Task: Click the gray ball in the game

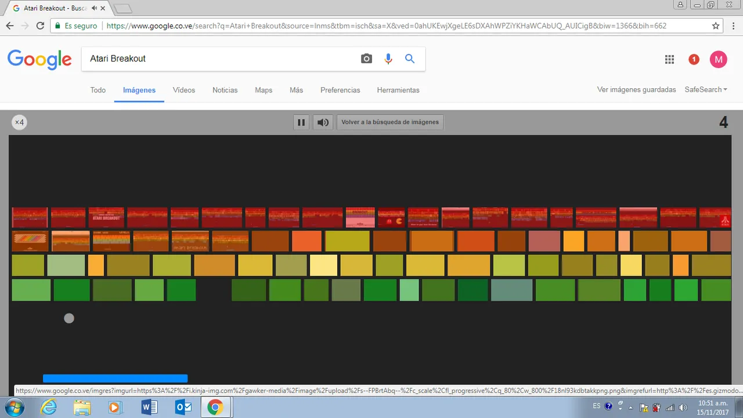Action: point(69,318)
